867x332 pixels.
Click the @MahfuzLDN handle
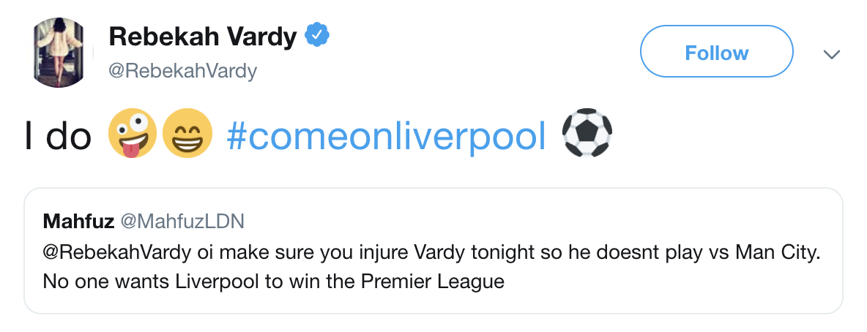pyautogui.click(x=182, y=221)
